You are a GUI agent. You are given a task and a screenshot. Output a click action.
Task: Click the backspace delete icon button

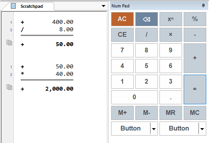[x=147, y=19]
